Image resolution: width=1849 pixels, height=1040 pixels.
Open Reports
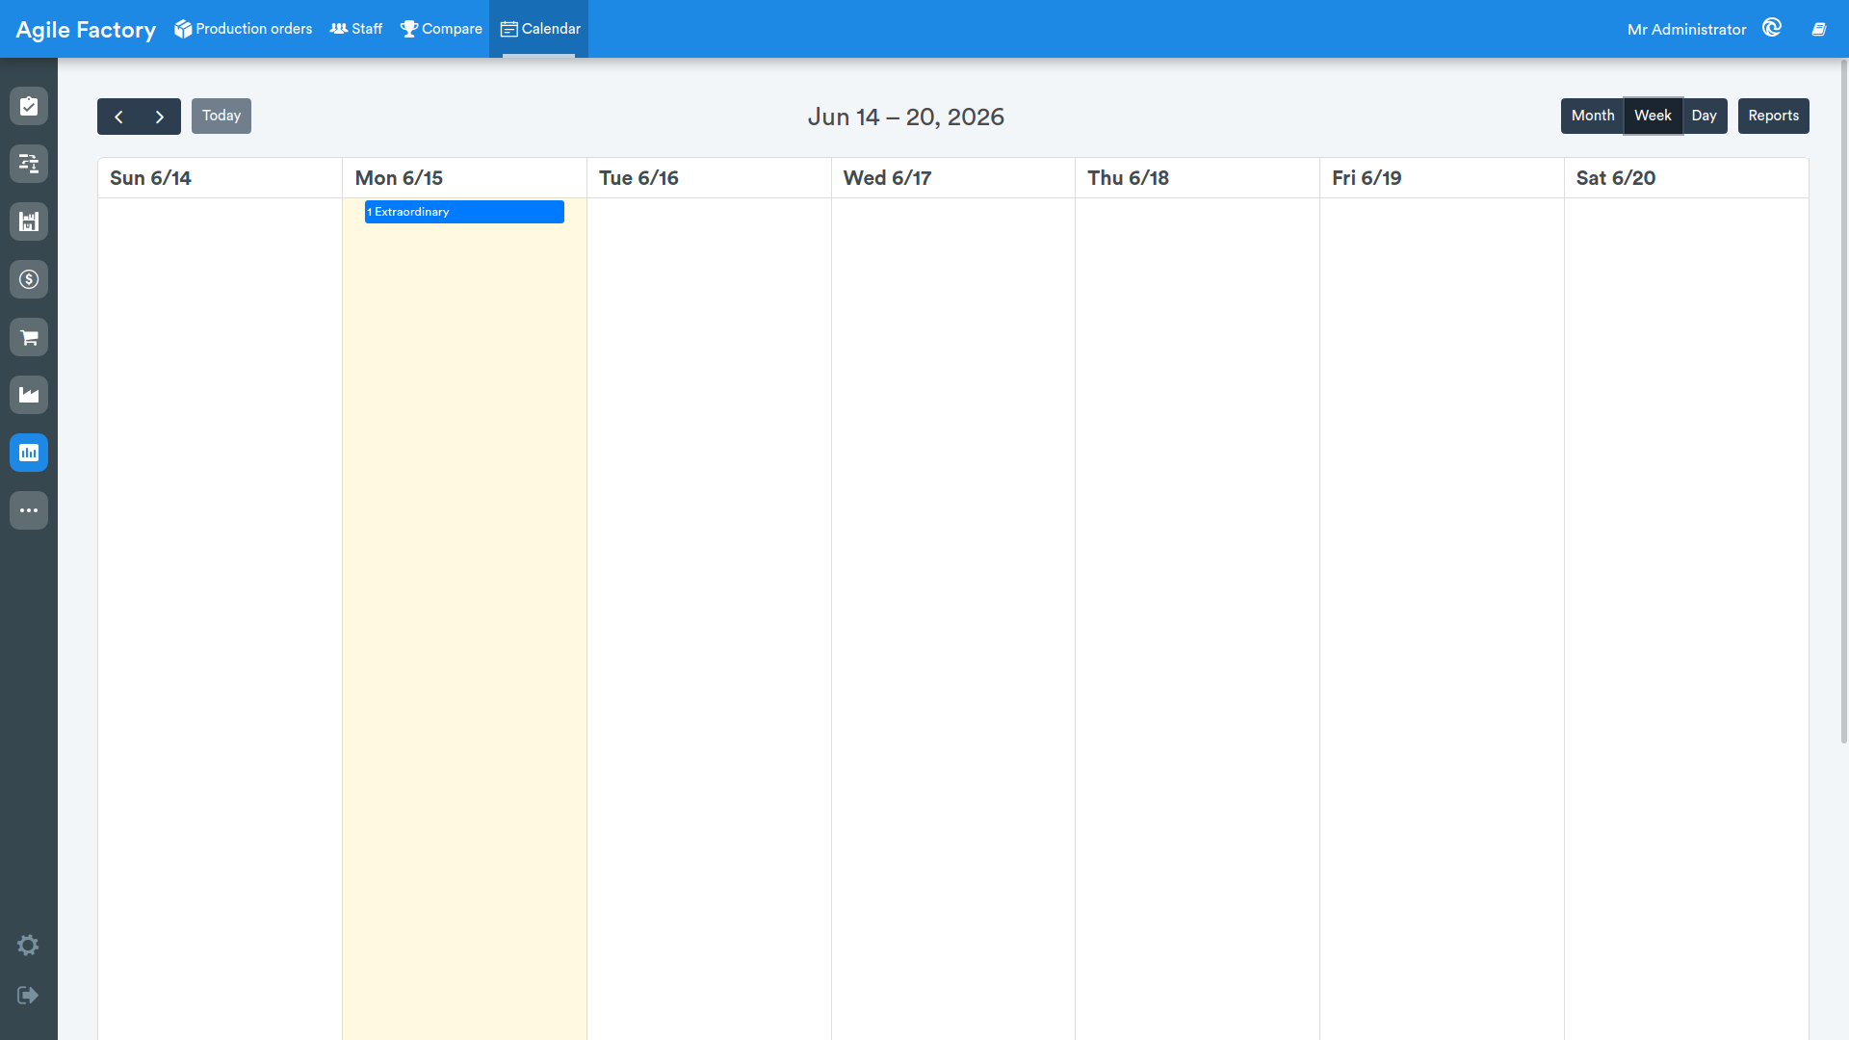1773,116
